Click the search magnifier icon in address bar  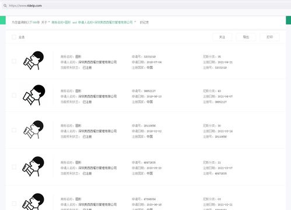coord(5,6)
